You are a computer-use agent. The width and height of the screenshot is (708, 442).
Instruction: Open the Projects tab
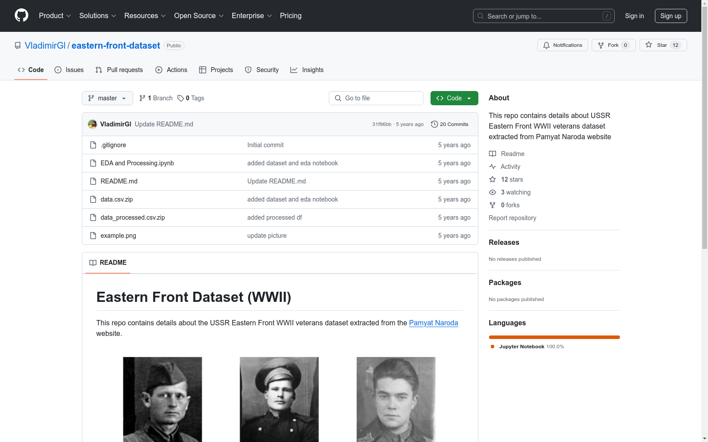[216, 70]
